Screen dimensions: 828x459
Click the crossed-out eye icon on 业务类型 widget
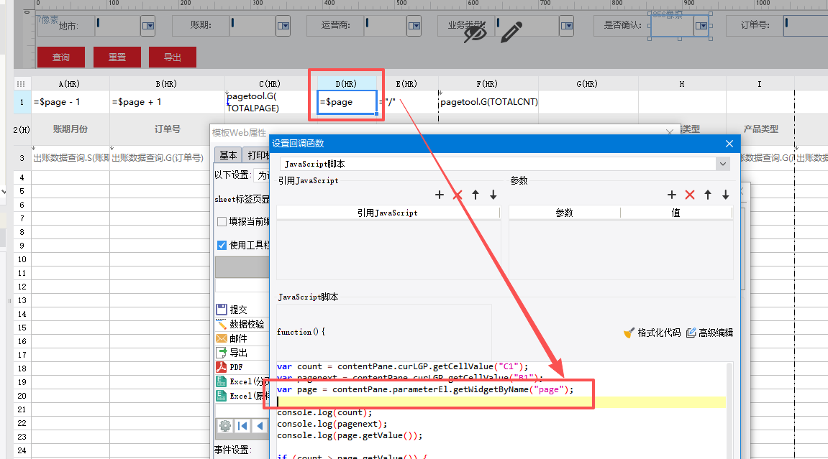click(x=475, y=33)
